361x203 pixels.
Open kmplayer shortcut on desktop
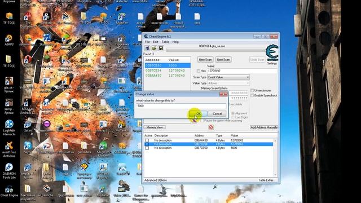click(x=28, y=171)
